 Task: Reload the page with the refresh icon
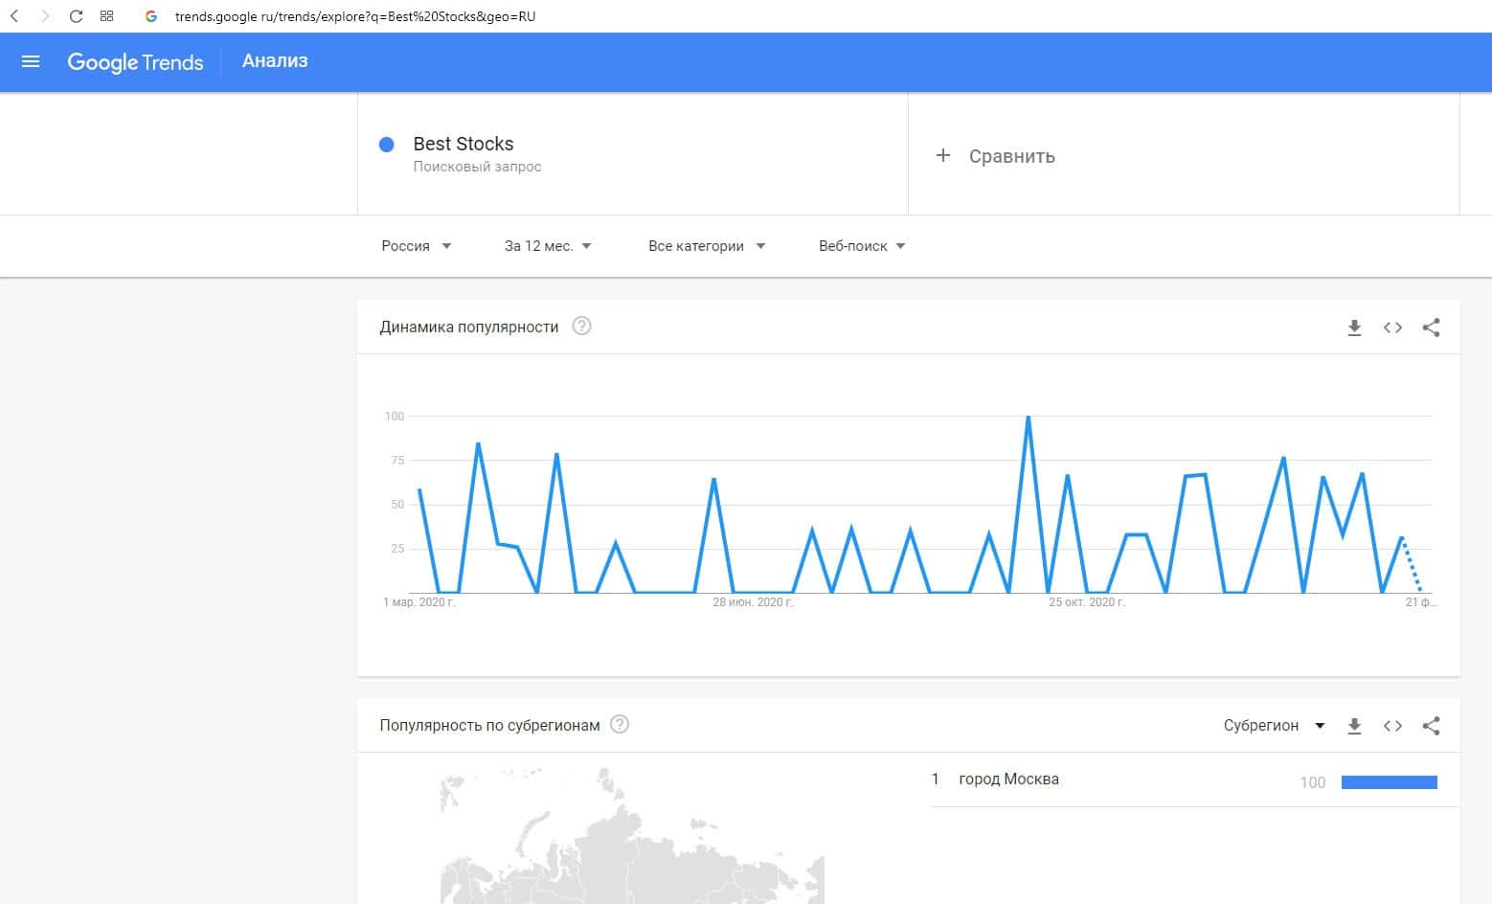(76, 16)
